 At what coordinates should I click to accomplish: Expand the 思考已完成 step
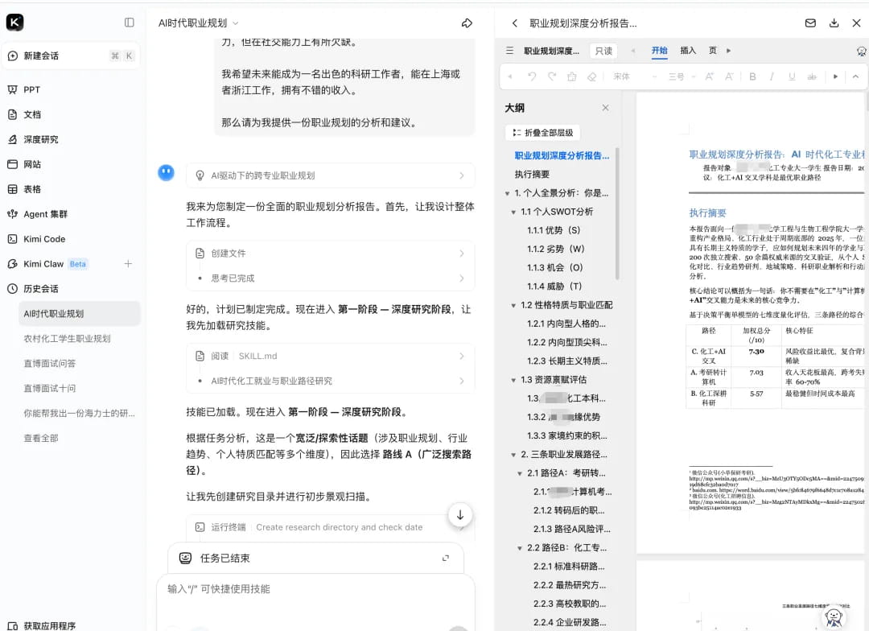(x=331, y=278)
